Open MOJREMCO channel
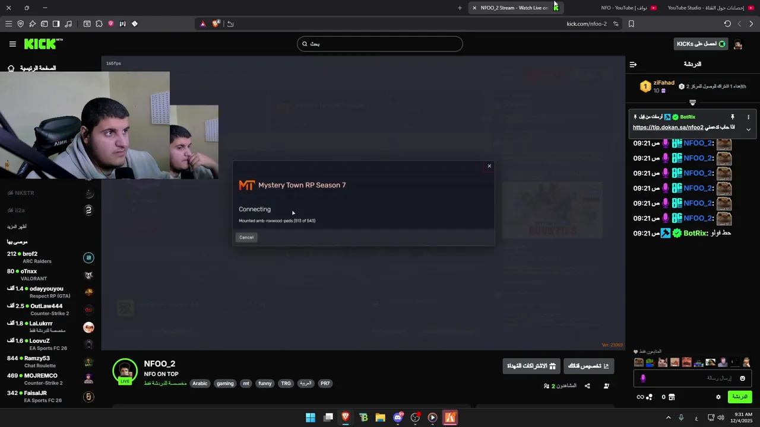Viewport: 760px width, 427px height. pos(50,379)
